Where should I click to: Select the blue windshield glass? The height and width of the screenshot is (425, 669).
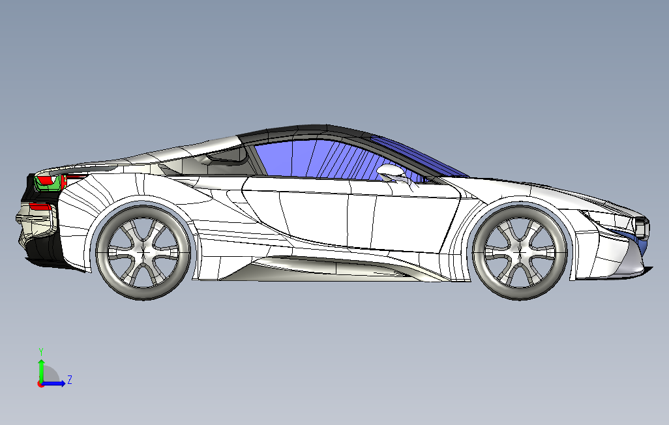(x=418, y=156)
